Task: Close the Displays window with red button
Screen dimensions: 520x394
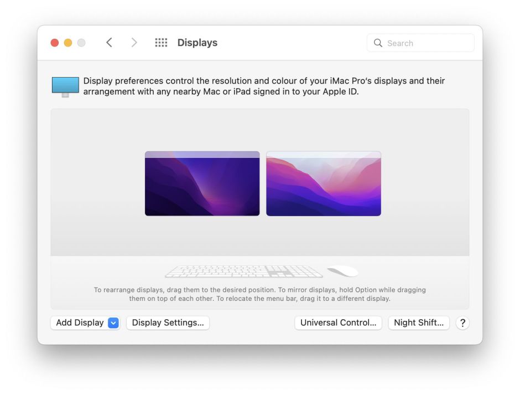Action: point(55,43)
